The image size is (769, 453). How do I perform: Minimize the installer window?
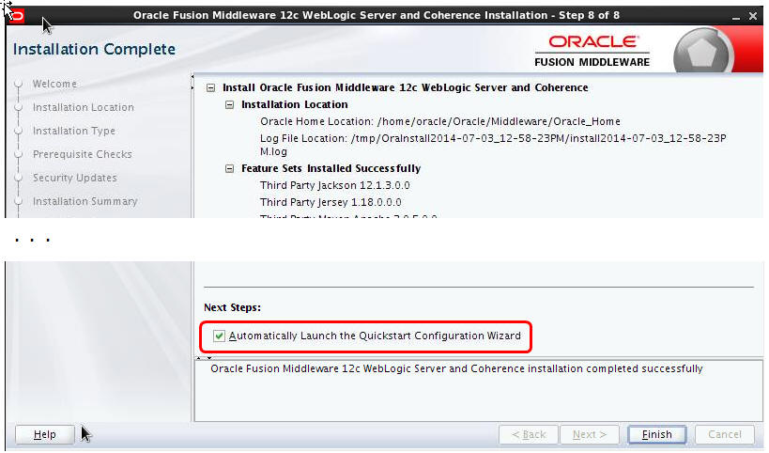[x=735, y=17]
